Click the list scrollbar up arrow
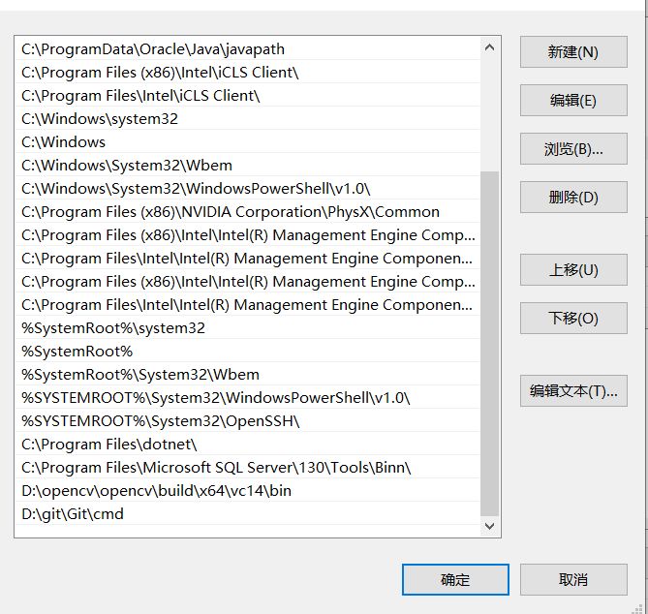Viewport: 648px width, 614px height. tap(490, 47)
